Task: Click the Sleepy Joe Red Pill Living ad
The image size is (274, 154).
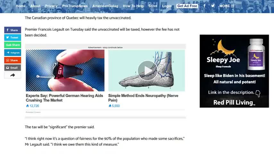Action: 234,71
